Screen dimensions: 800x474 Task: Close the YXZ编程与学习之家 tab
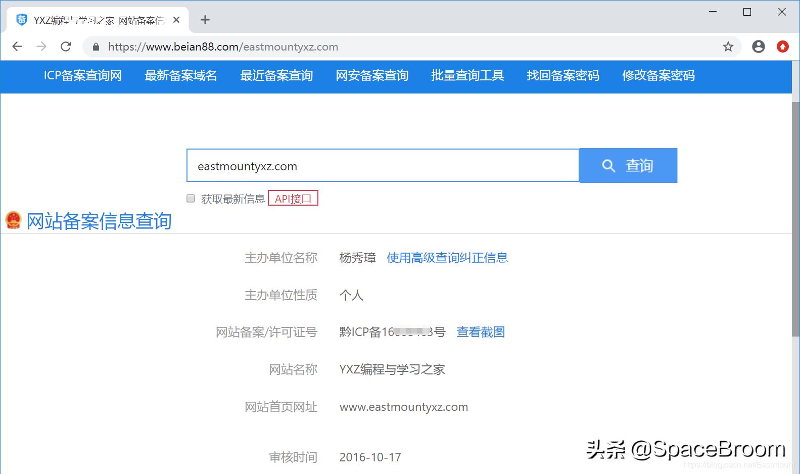(176, 20)
